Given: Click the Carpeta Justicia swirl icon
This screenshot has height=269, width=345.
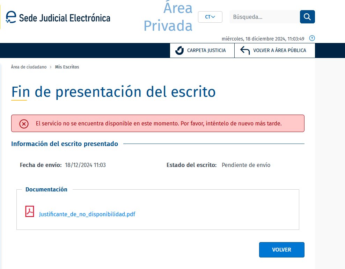Looking at the screenshot, I should point(179,50).
